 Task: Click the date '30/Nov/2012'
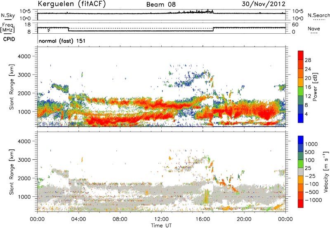click(x=264, y=4)
